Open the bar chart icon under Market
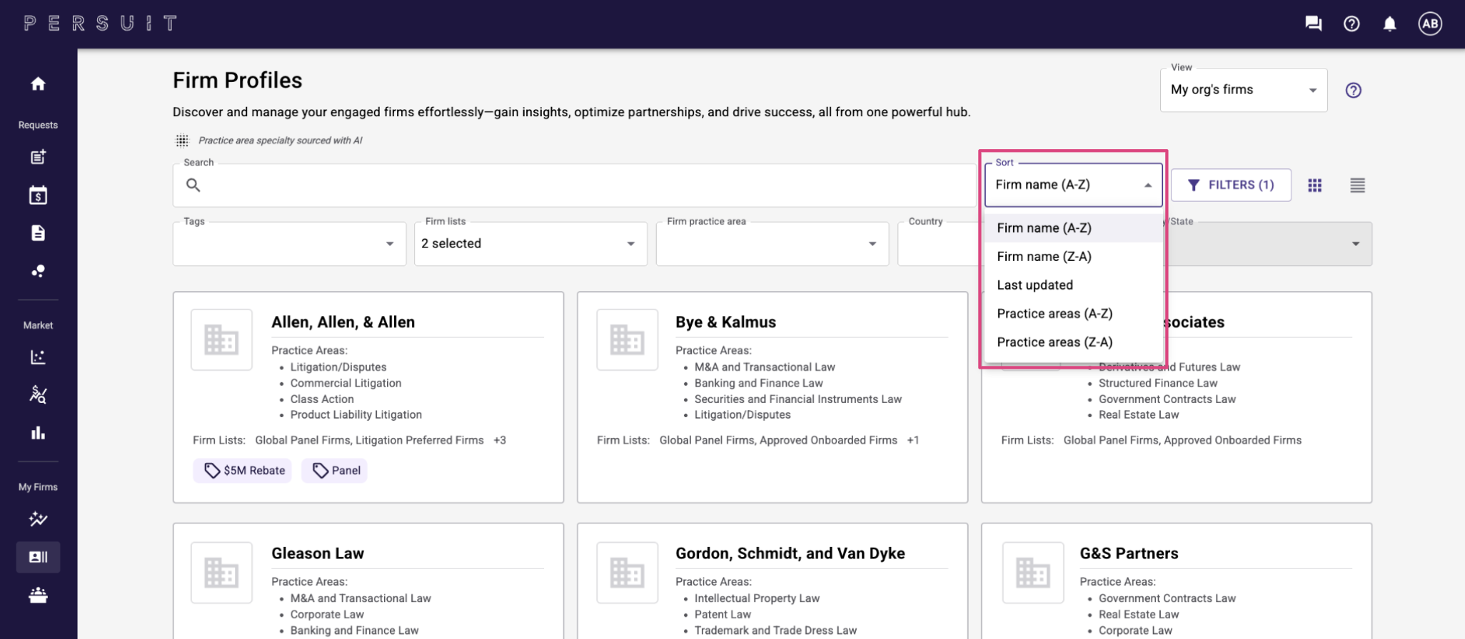Viewport: 1465px width, 639px height. pyautogui.click(x=38, y=433)
